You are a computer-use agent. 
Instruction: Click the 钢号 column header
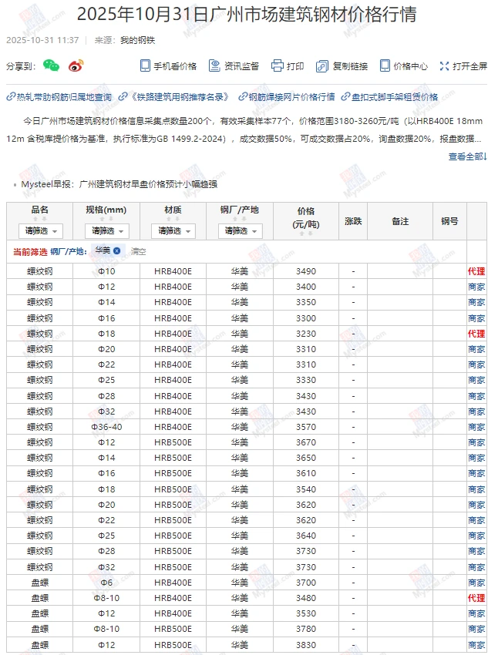click(x=449, y=221)
